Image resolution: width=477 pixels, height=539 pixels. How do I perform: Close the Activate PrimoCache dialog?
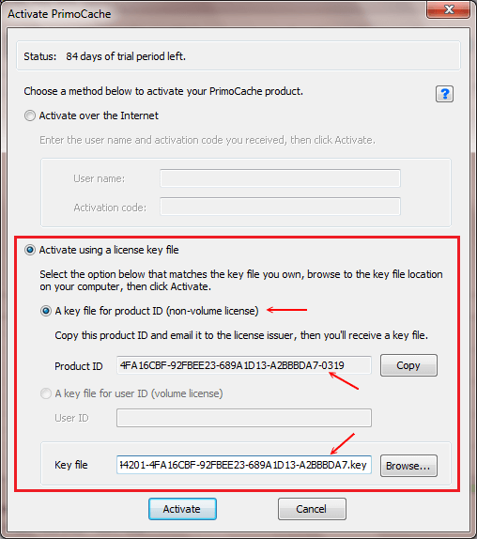(449, 9)
